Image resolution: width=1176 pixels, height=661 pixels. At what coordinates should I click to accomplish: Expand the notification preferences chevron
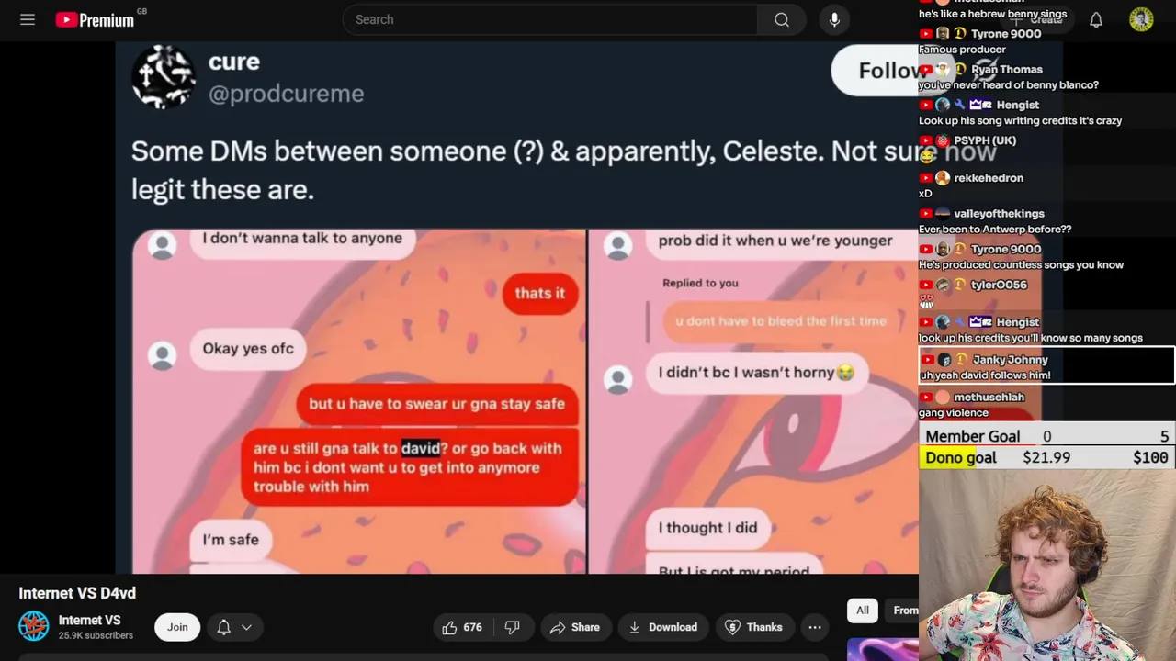[246, 627]
